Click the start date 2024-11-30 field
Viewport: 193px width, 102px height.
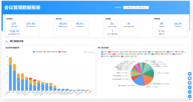tap(130, 8)
